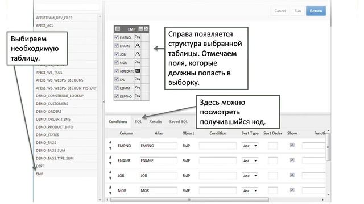Switch to the SQL tab
364x204 pixels.
(x=138, y=122)
